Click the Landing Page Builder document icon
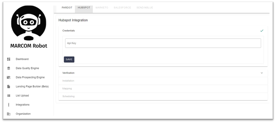This screenshot has height=123, width=276. (x=9, y=87)
